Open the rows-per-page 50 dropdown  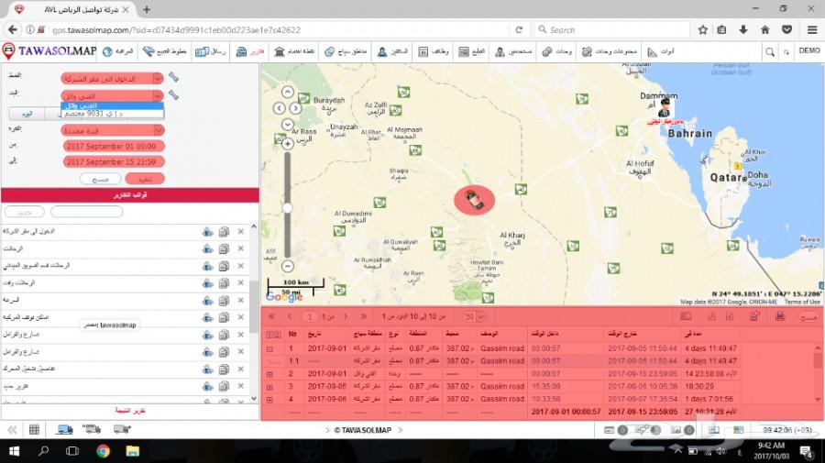474,316
